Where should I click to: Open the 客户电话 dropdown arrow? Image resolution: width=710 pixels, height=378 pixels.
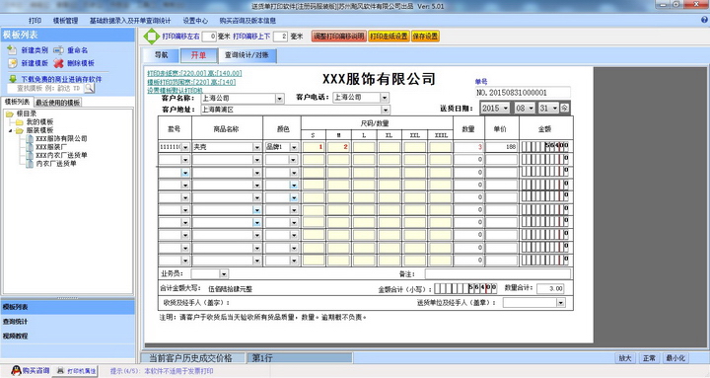[x=384, y=98]
